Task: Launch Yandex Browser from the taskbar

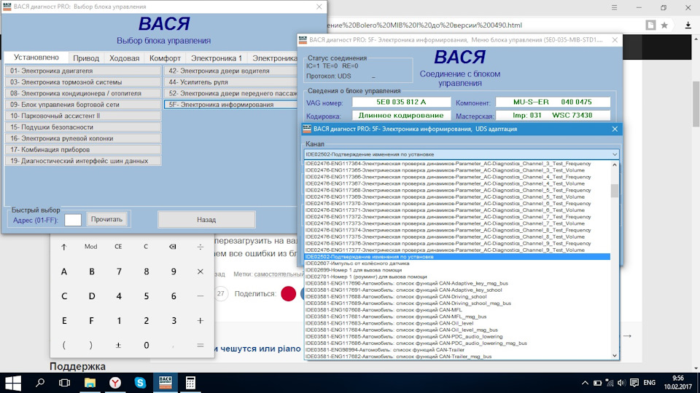Action: [x=115, y=383]
